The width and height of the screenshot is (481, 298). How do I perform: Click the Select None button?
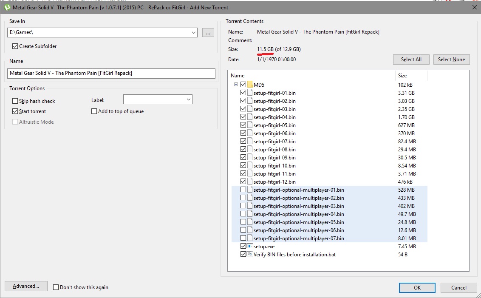point(451,60)
